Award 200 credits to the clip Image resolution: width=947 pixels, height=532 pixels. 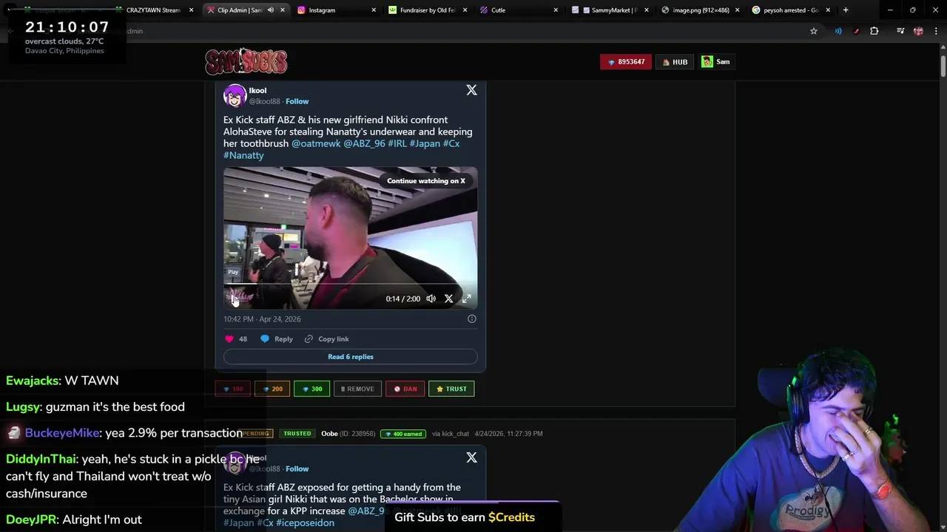click(x=273, y=389)
